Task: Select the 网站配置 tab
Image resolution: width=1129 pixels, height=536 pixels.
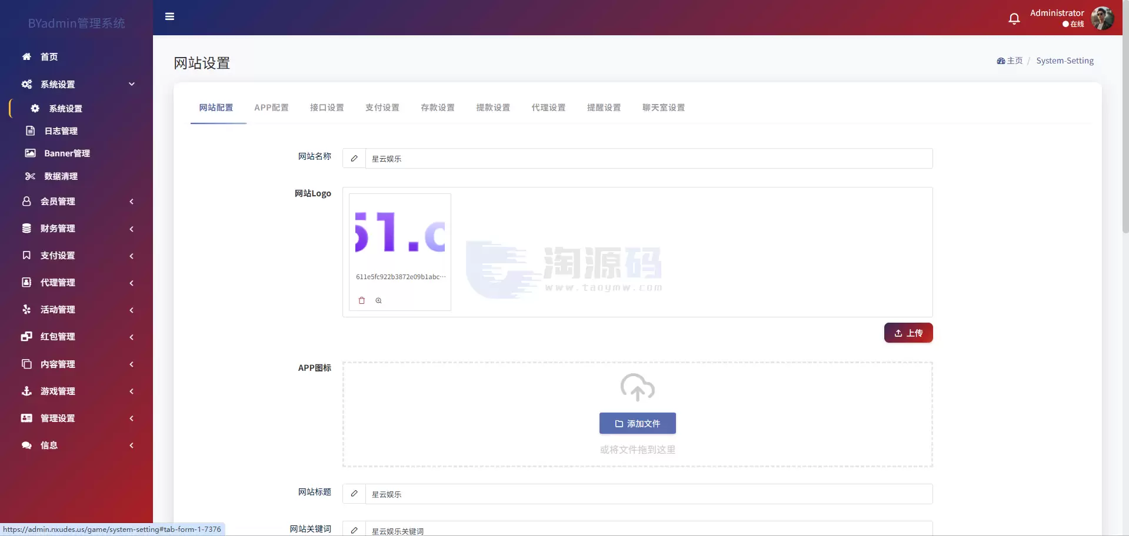Action: tap(216, 108)
